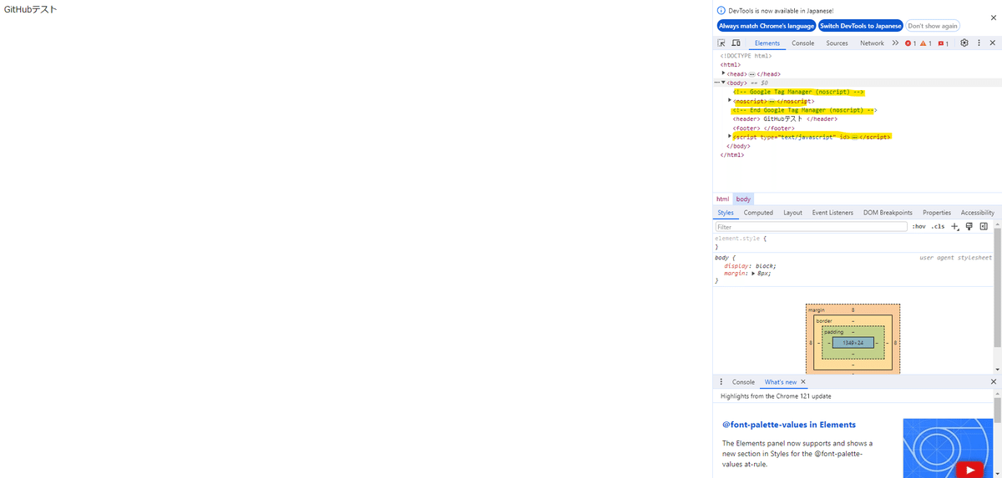Select body in the breadcrumb

point(743,199)
